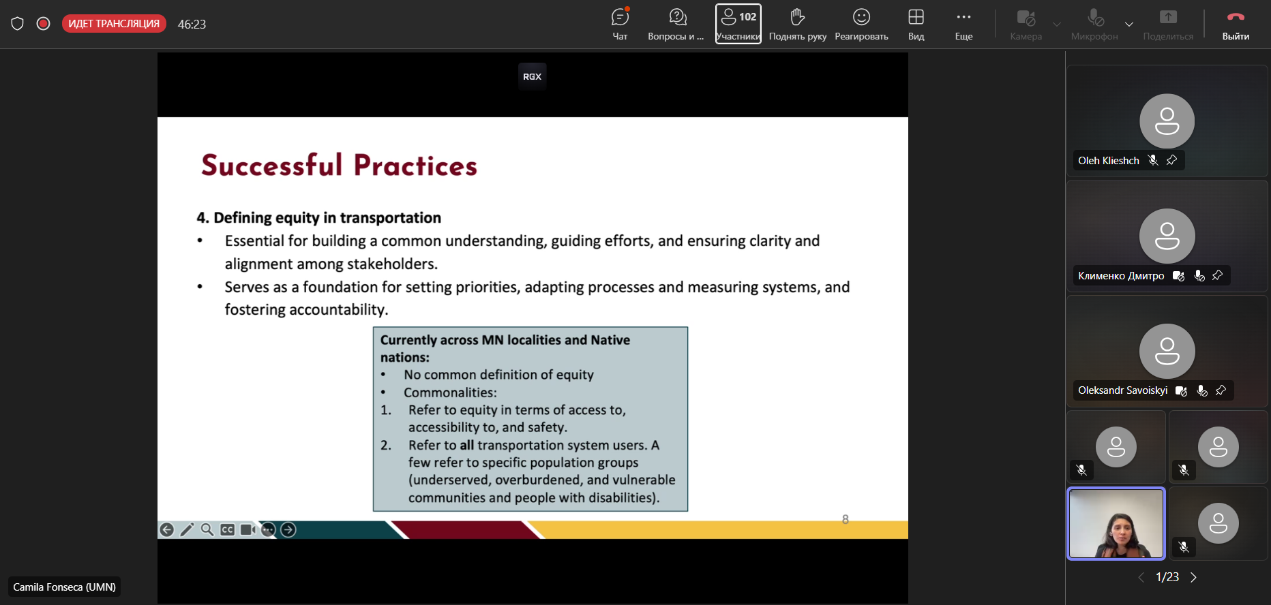This screenshot has width=1271, height=605.
Task: Open the Вопросы и ответы panel
Action: click(676, 24)
